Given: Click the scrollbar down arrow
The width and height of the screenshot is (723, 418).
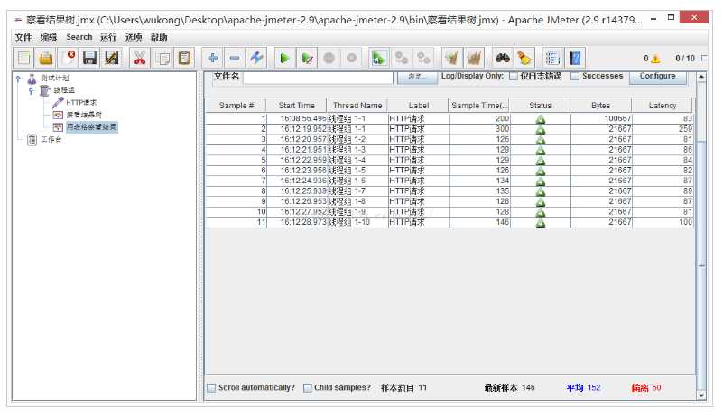Looking at the screenshot, I should click(x=701, y=395).
